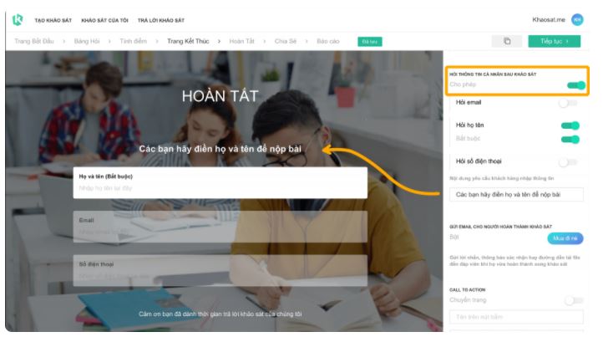Go to Hoàn Tất step

241,41
